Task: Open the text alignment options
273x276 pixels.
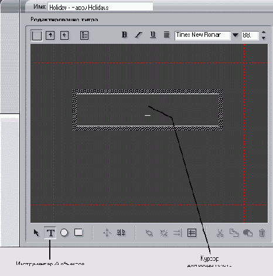Action: tap(166, 35)
